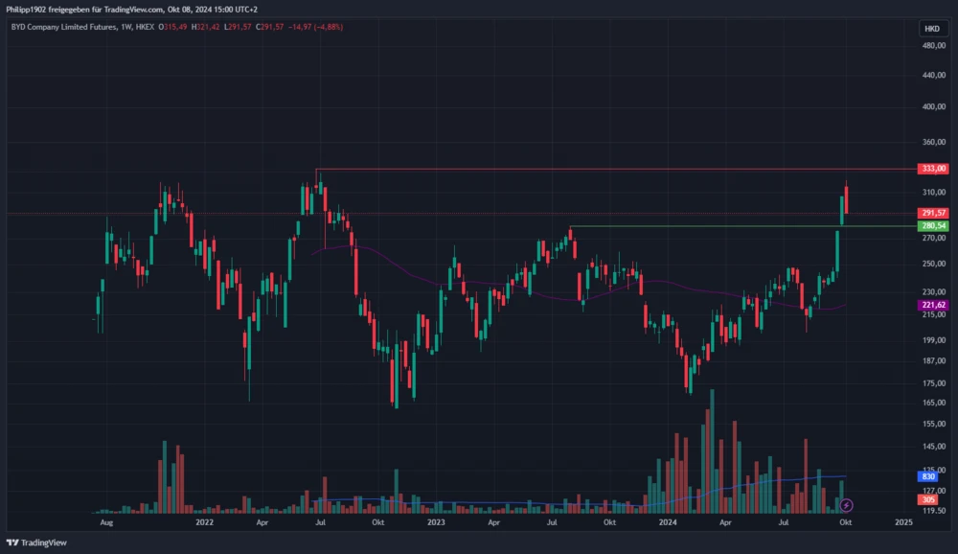Image resolution: width=958 pixels, height=554 pixels.
Task: Click the red volume label 305
Action: pos(925,498)
